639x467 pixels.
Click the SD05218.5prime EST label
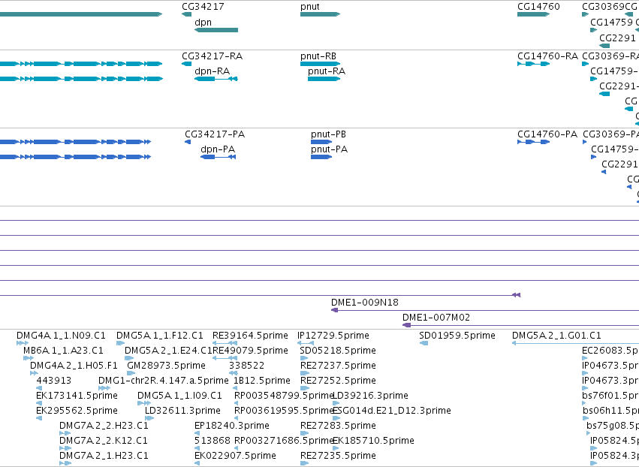[338, 351]
